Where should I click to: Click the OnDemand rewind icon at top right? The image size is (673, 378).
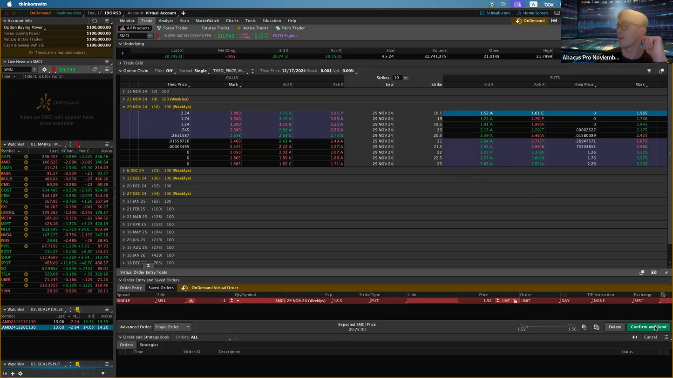[x=554, y=20]
